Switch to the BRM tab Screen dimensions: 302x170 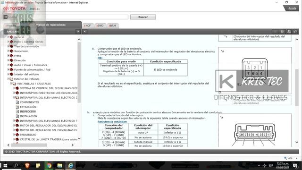(x=112, y=25)
